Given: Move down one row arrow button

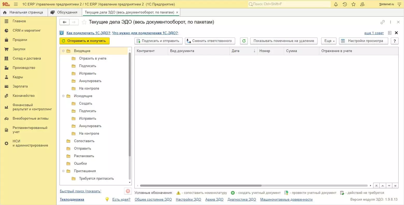Looking at the screenshot, I should (389, 186).
